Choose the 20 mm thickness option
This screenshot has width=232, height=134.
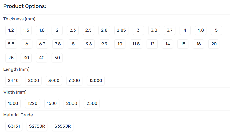click(214, 44)
